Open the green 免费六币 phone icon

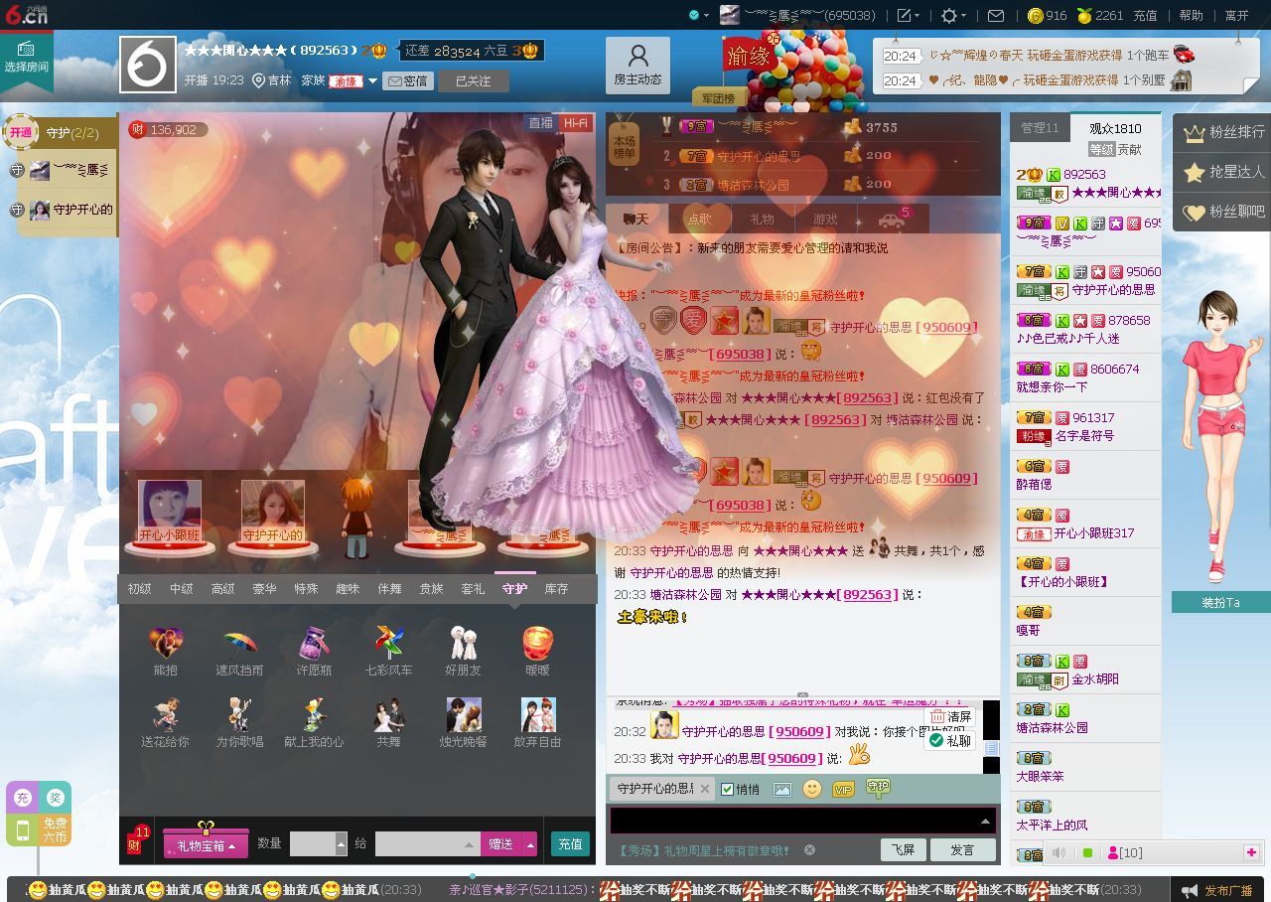click(x=23, y=829)
